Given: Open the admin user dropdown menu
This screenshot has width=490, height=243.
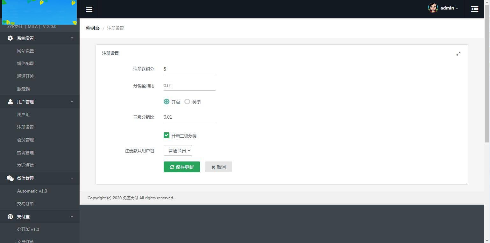Looking at the screenshot, I should click(x=449, y=8).
